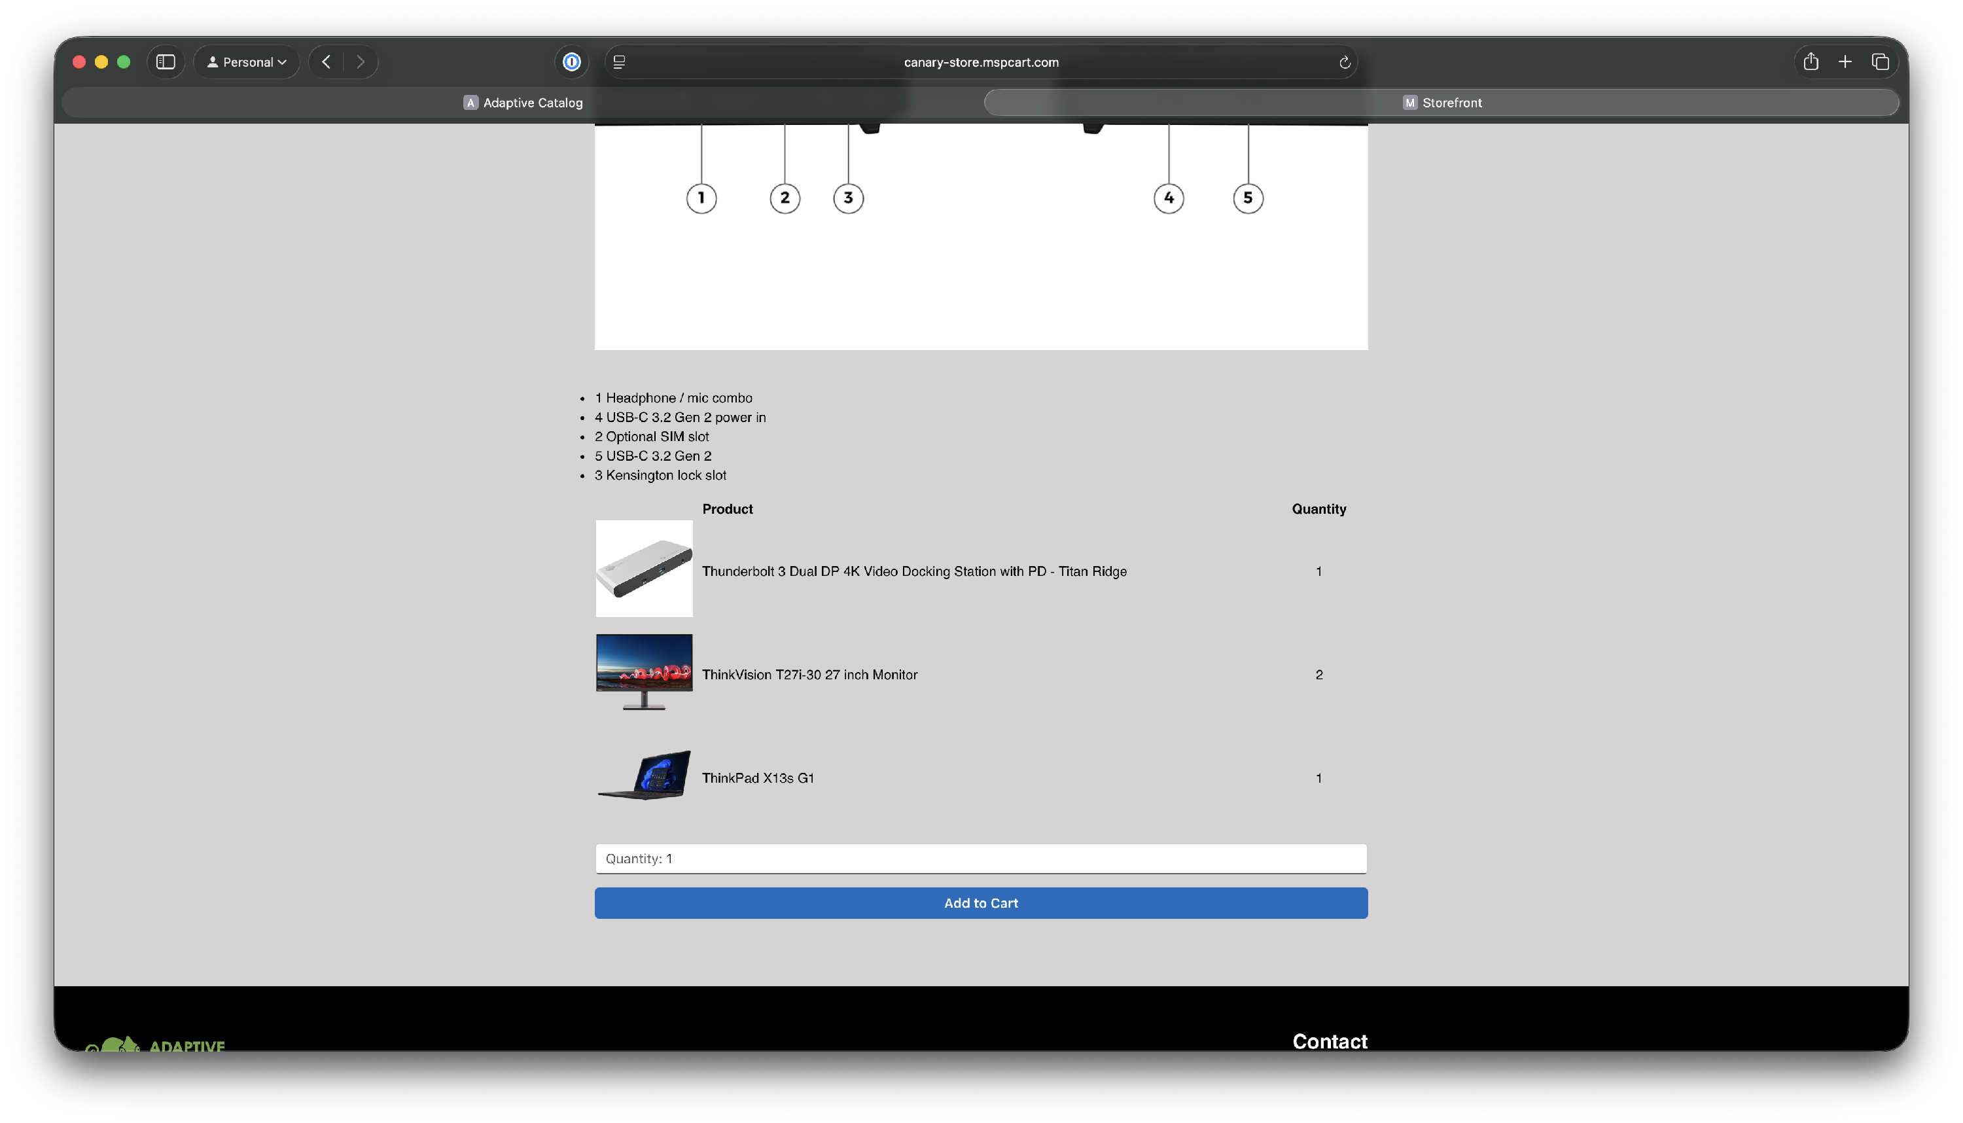Open the Personal profile dropdown

coord(247,62)
